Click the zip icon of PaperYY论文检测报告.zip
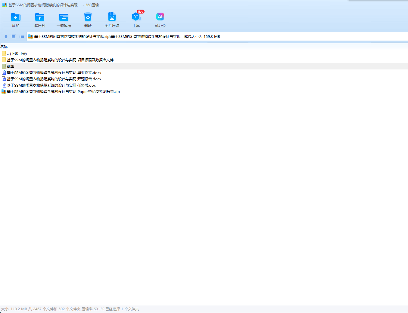408x313 pixels. point(4,91)
